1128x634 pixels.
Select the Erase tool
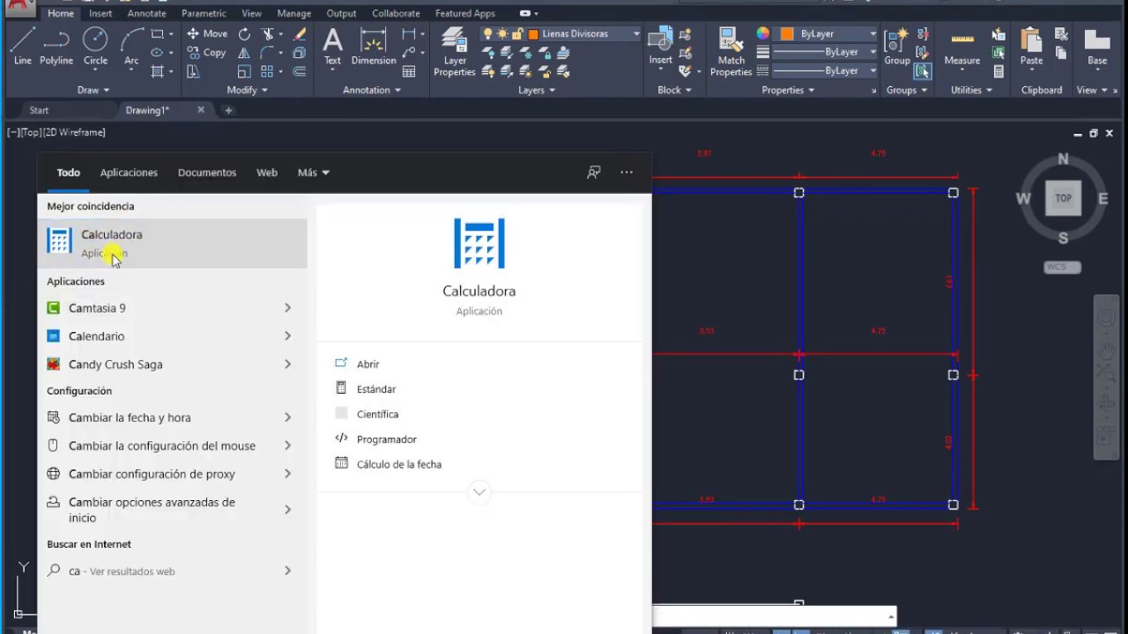[300, 33]
